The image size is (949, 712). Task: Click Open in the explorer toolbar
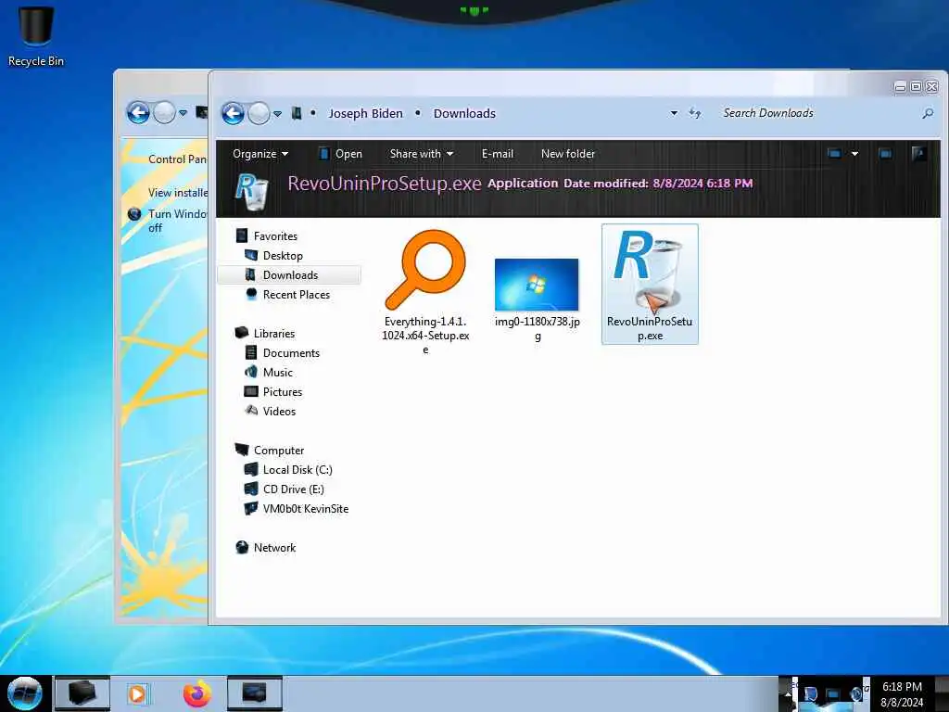341,154
